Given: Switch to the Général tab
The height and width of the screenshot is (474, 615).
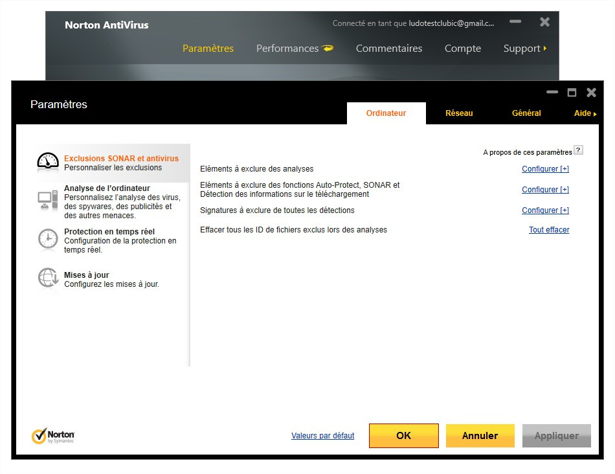Looking at the screenshot, I should [x=526, y=113].
